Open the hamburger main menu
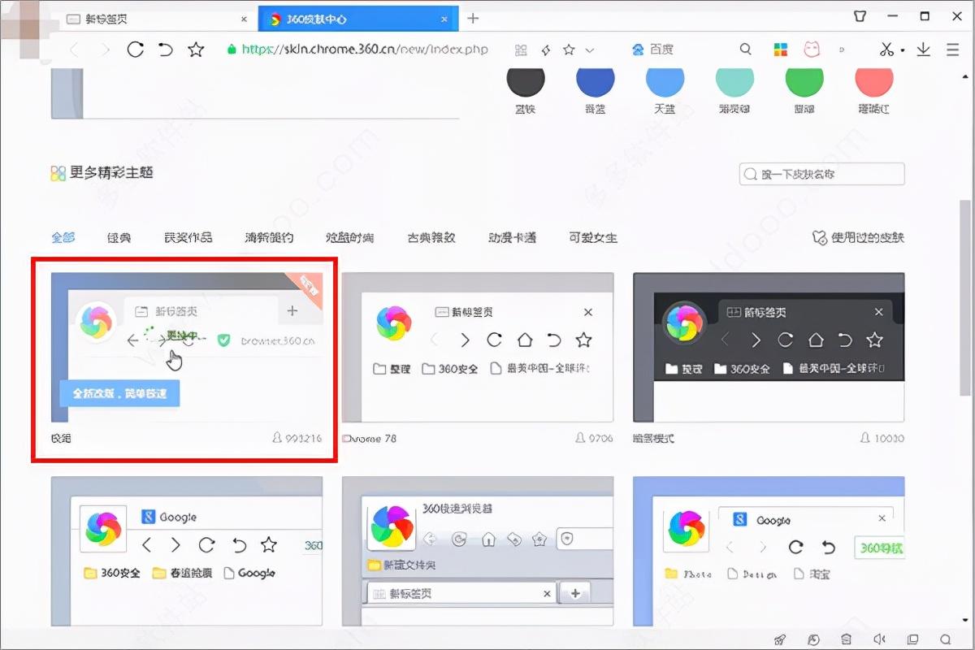This screenshot has width=975, height=650. pyautogui.click(x=952, y=50)
